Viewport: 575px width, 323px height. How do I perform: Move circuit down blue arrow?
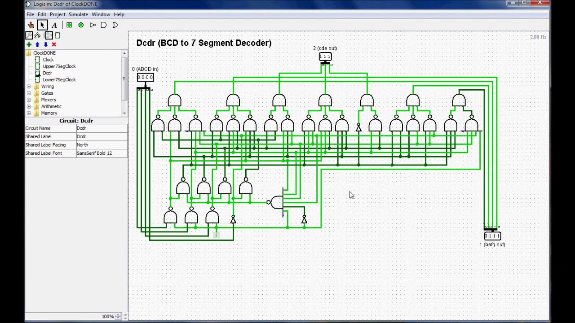click(x=45, y=44)
